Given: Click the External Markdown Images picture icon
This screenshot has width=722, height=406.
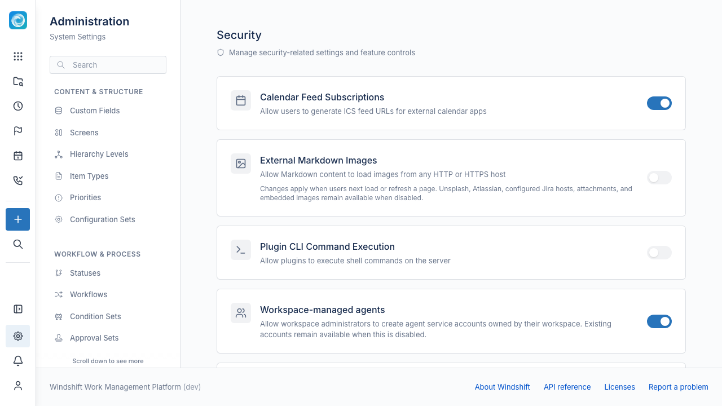Looking at the screenshot, I should pos(241,164).
